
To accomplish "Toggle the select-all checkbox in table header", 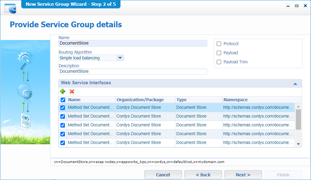I will (63, 100).
